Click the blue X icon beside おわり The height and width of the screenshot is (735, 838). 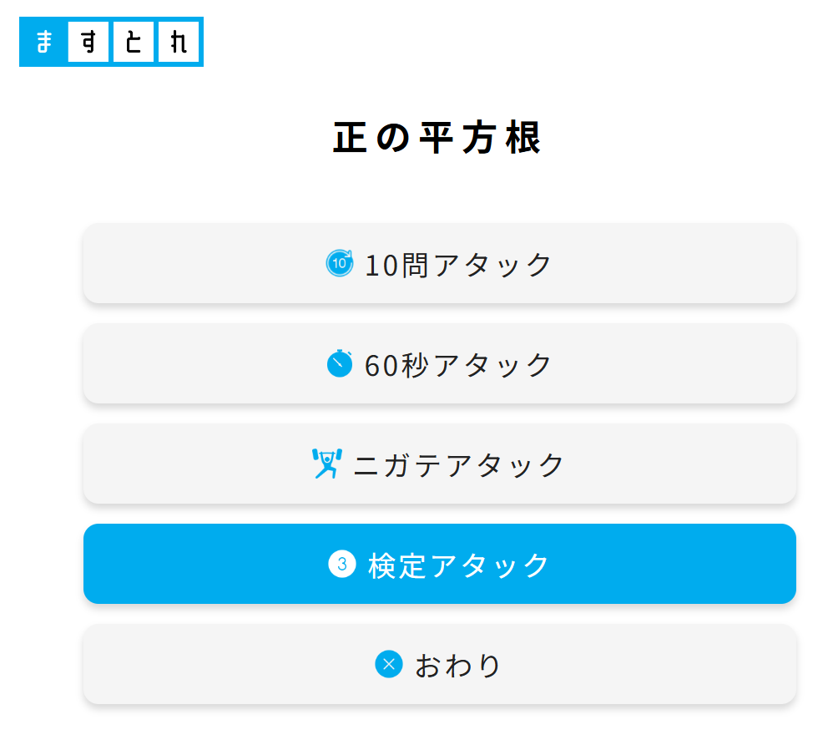[388, 664]
